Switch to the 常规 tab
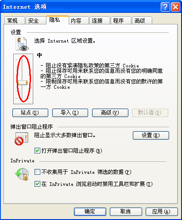 click(15, 20)
